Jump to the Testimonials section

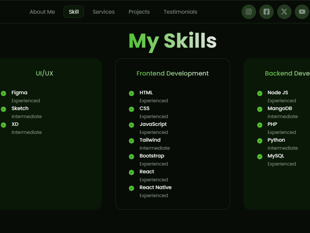click(180, 12)
